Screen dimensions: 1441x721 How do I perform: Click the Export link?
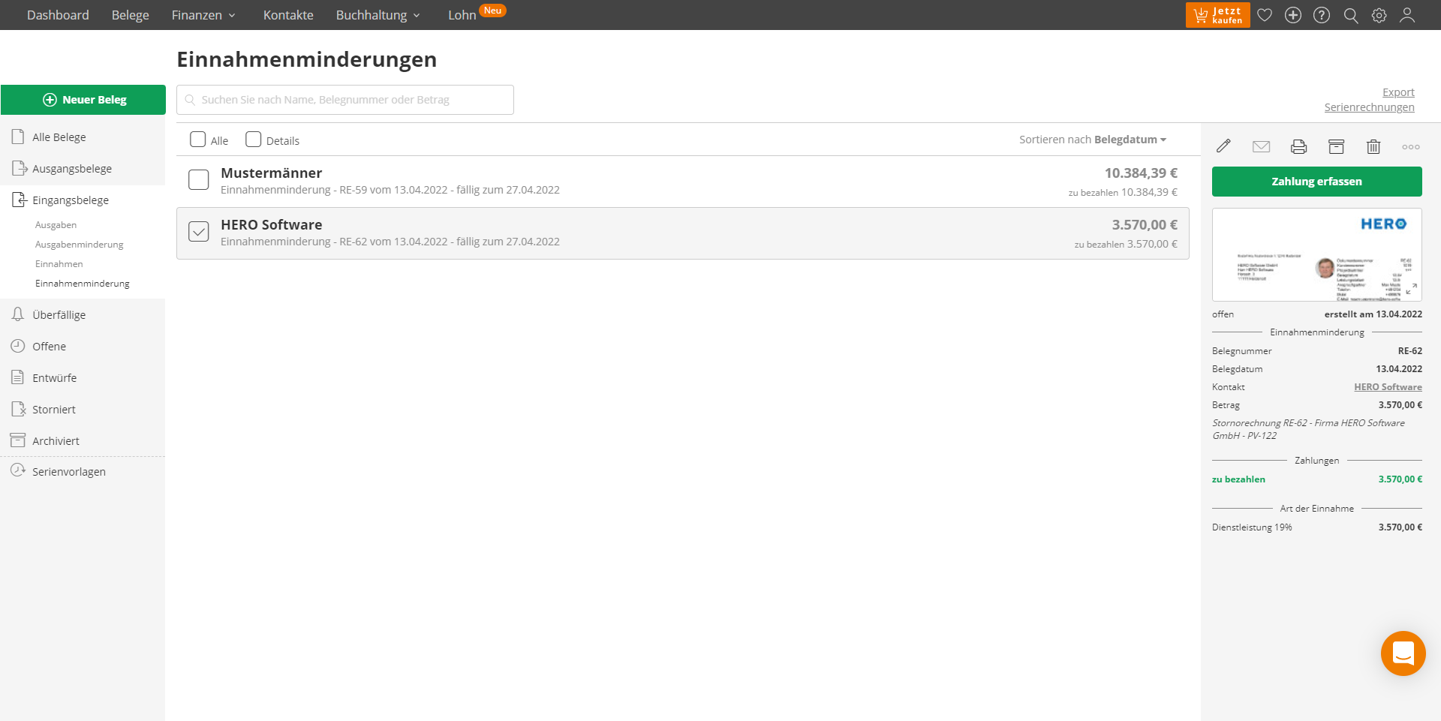click(x=1398, y=92)
